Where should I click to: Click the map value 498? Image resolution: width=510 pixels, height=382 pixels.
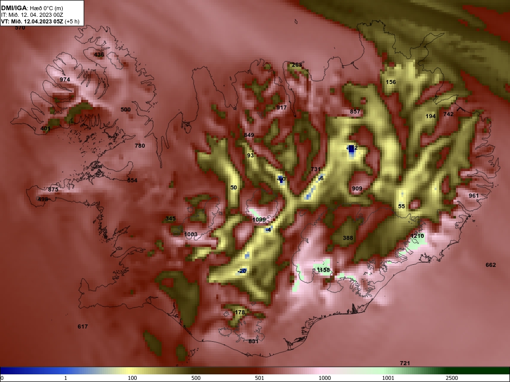(43, 200)
